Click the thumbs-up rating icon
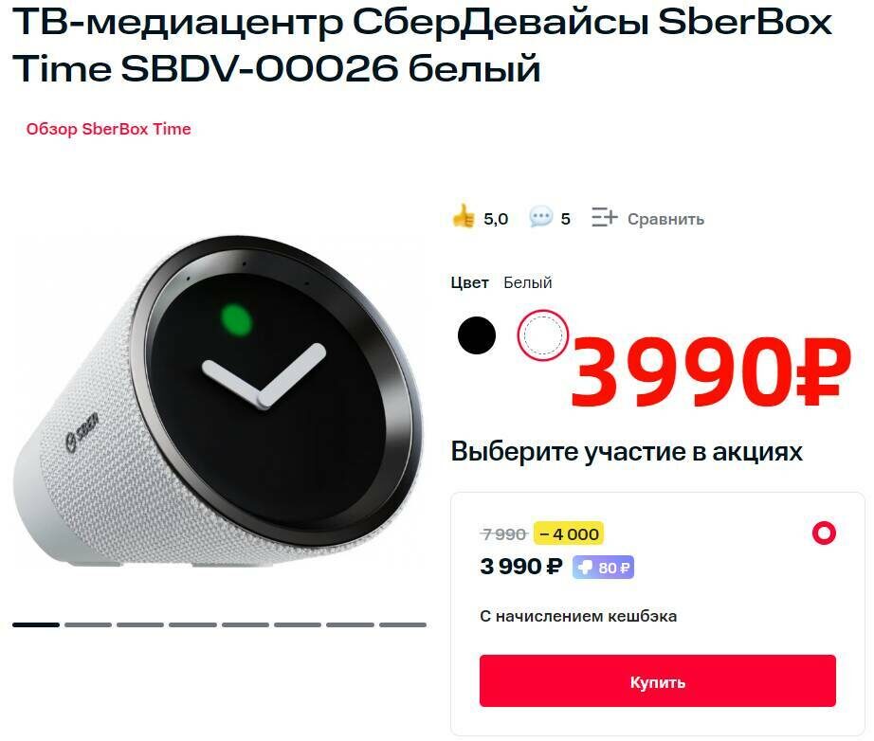Image resolution: width=874 pixels, height=741 pixels. click(x=464, y=216)
